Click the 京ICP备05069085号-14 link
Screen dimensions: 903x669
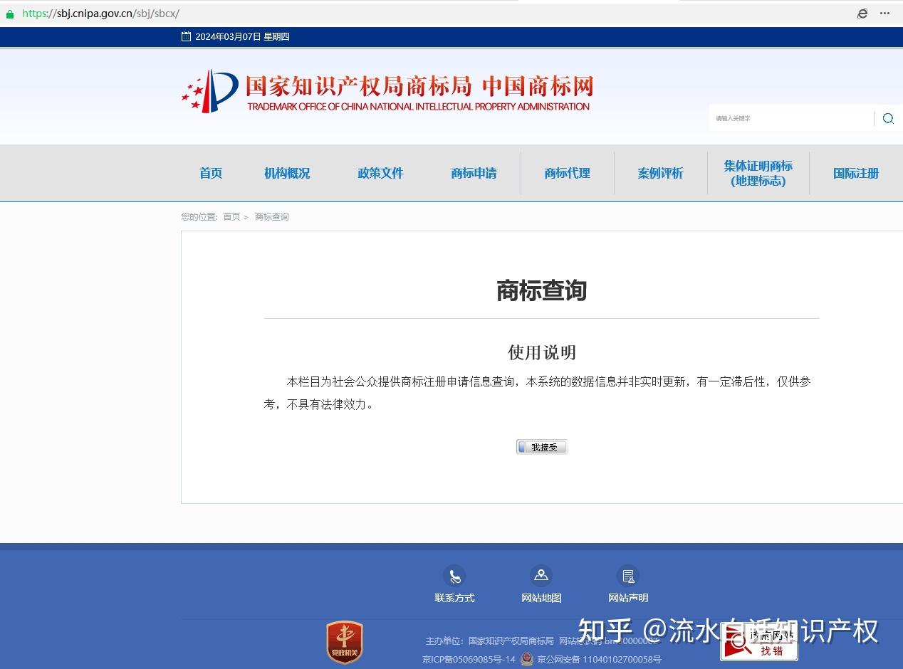(469, 660)
